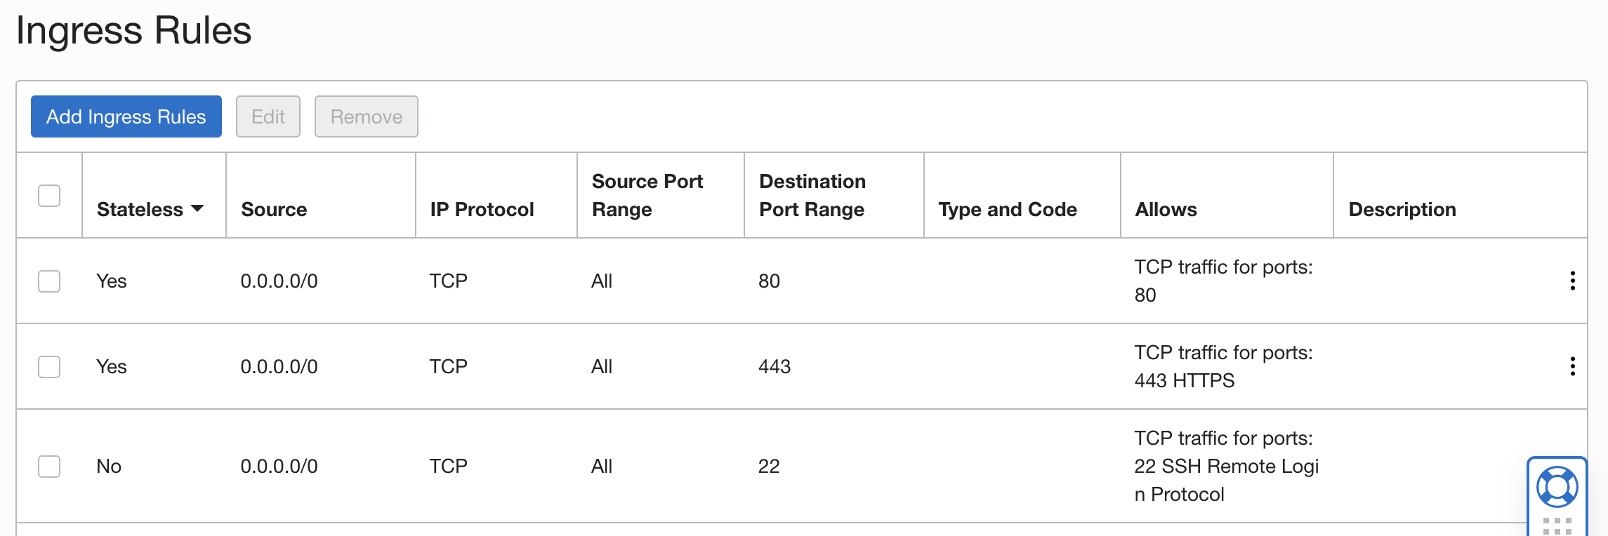Click the Type and Code header
1608x536 pixels.
1007,209
